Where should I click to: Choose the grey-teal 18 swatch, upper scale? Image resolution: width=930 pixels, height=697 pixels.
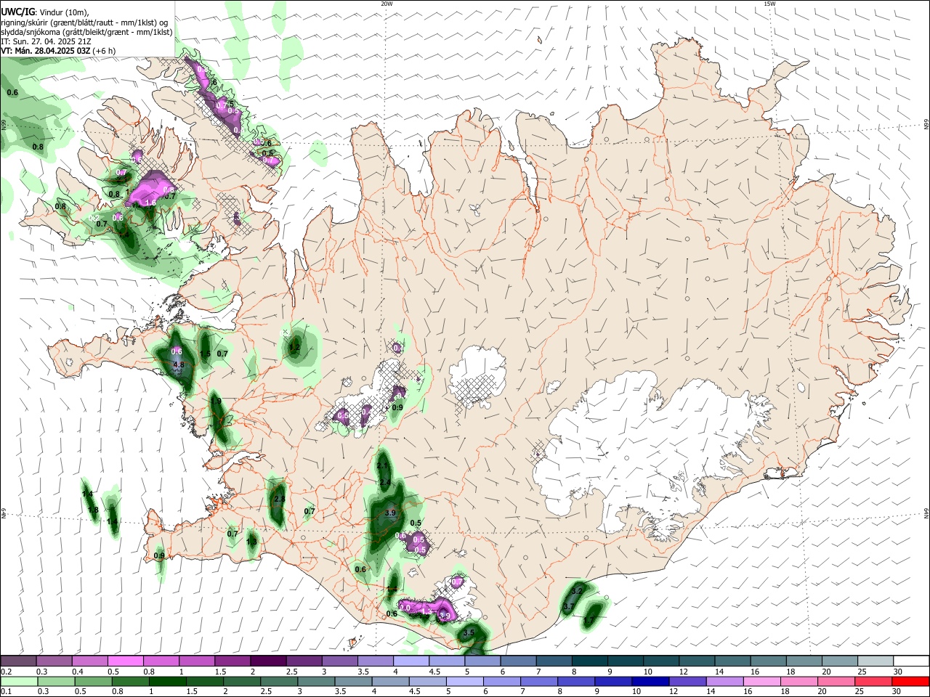pyautogui.click(x=803, y=661)
